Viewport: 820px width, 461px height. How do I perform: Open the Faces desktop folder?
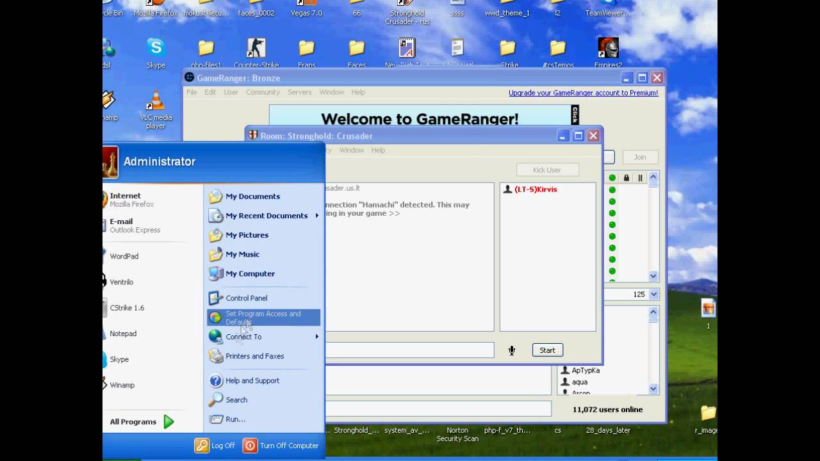coord(357,53)
